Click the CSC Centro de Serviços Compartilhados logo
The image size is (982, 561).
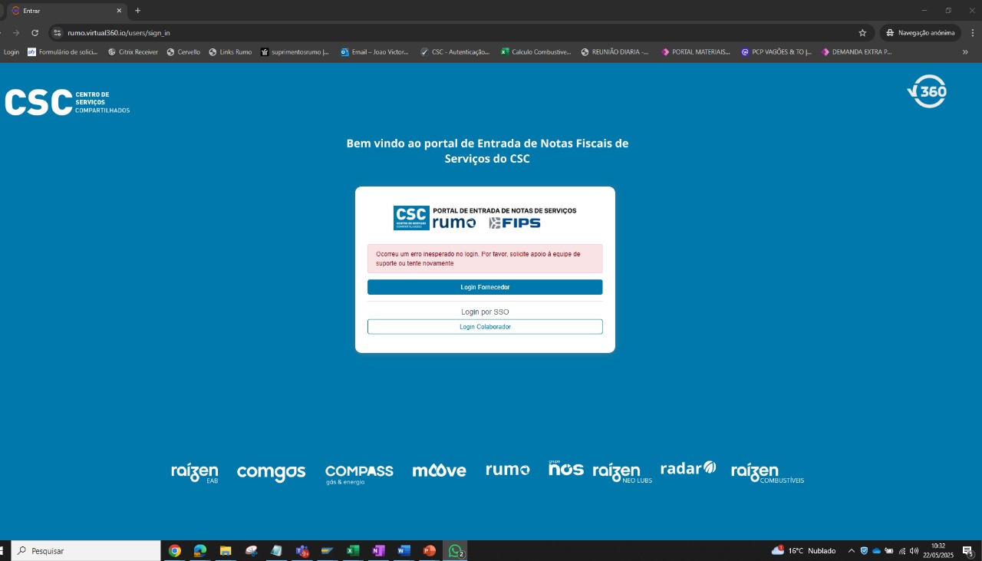pos(68,103)
